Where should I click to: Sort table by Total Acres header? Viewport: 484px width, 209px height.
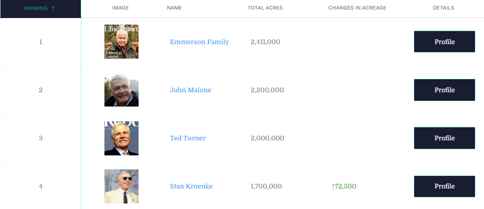(265, 8)
